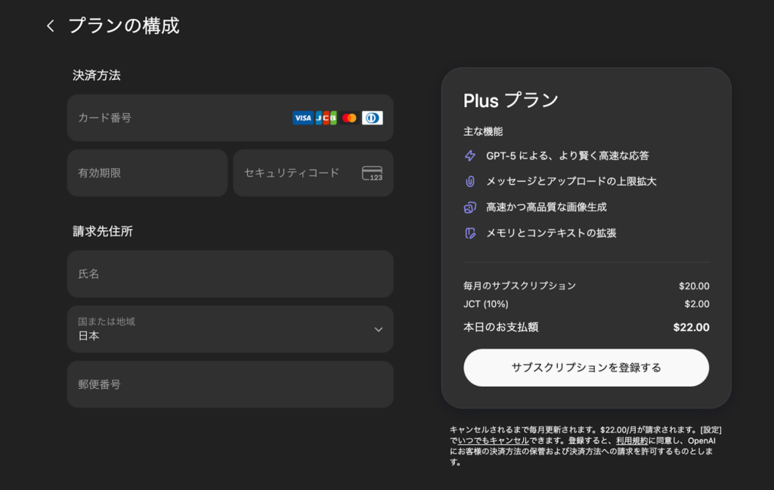
Task: Click the security code card icon
Action: coord(373,172)
